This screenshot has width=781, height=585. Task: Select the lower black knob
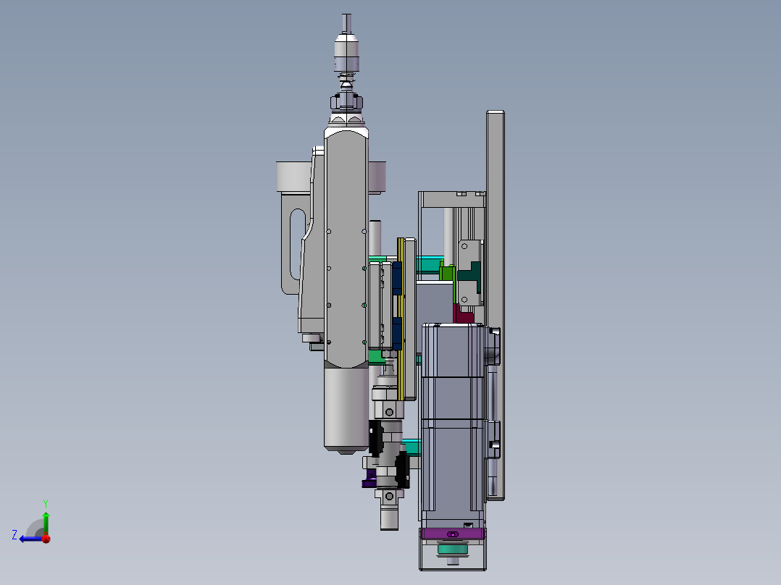click(x=403, y=469)
